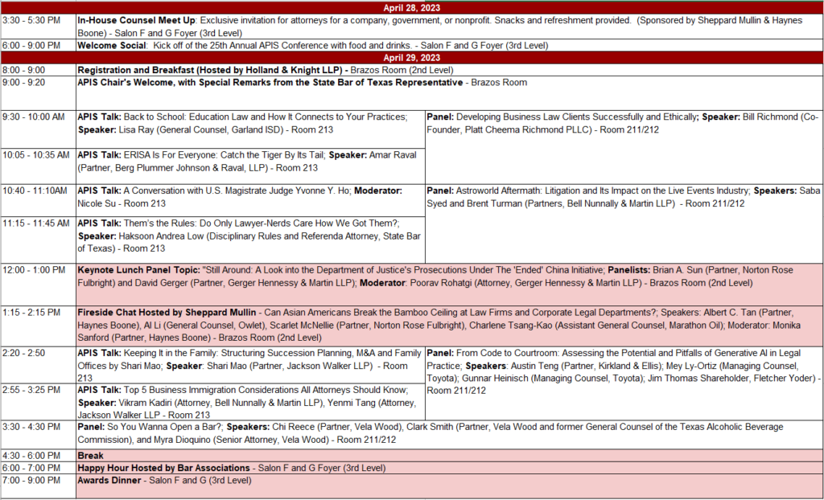
Task: Select the '10:40 - 11:10AM' time cell
Action: pos(39,201)
